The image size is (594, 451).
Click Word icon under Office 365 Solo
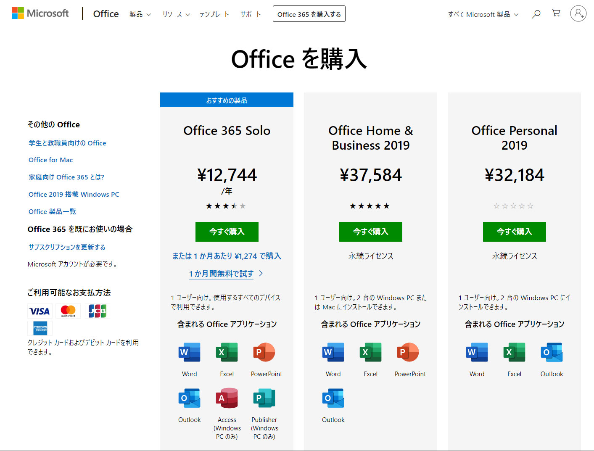click(190, 352)
